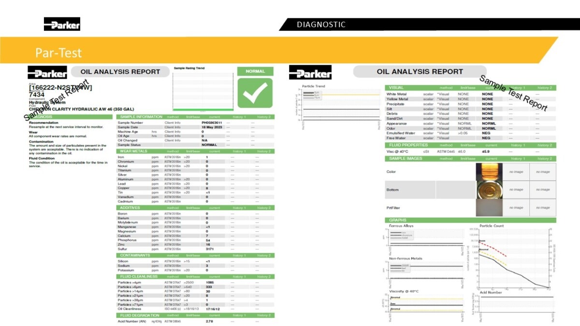The height and width of the screenshot is (326, 580).
Task: Click the Recommendation heading under DIAGNOSIS
Action: point(43,123)
